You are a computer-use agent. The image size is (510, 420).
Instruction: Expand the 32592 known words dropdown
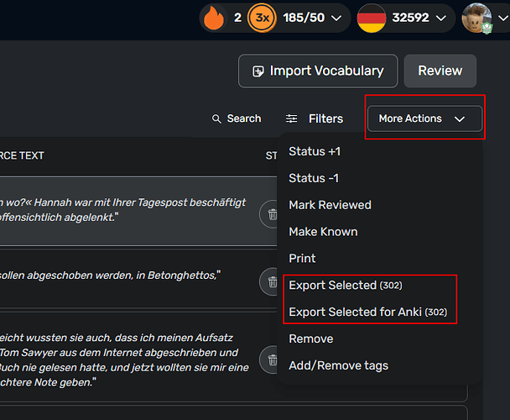[x=441, y=18]
